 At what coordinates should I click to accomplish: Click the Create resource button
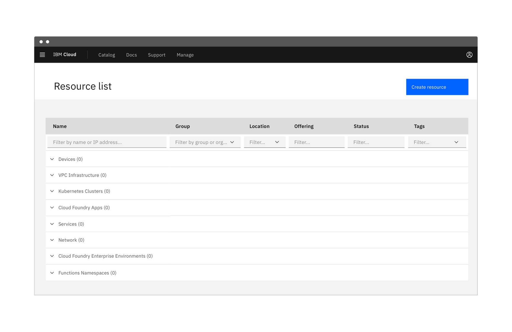[x=437, y=87]
